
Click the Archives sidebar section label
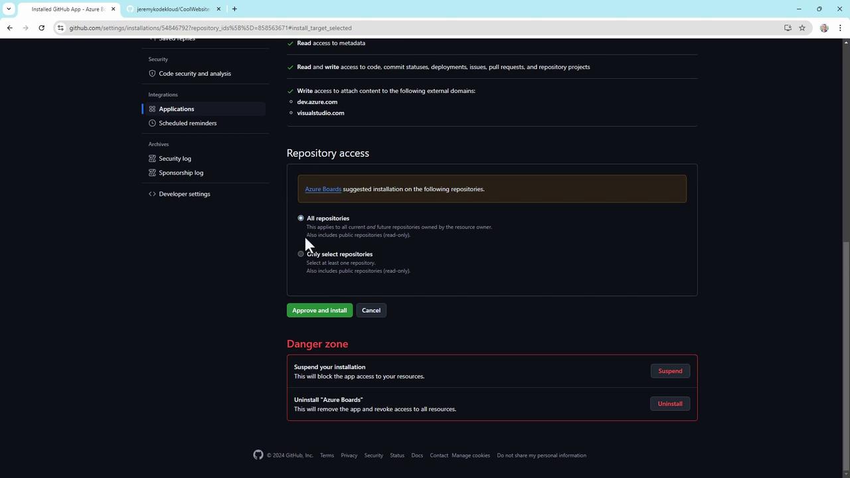(159, 144)
